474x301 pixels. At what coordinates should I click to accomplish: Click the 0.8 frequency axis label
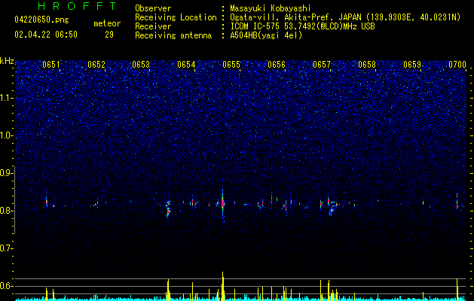click(7, 211)
